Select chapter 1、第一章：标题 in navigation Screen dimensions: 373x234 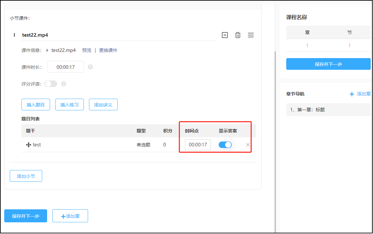click(328, 110)
